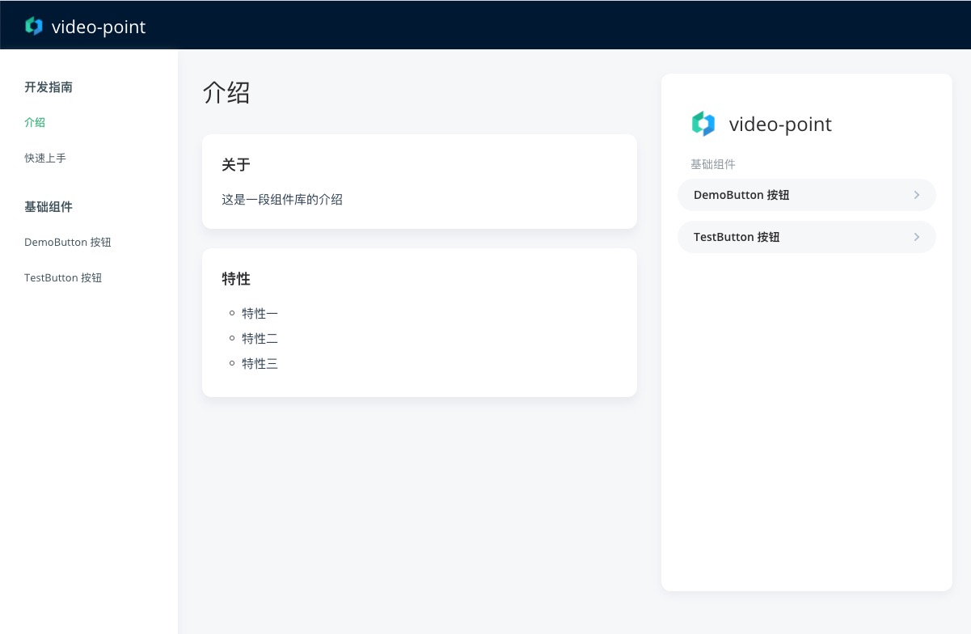Click the logo icon in the preview panel
The width and height of the screenshot is (971, 634).
pyautogui.click(x=703, y=124)
